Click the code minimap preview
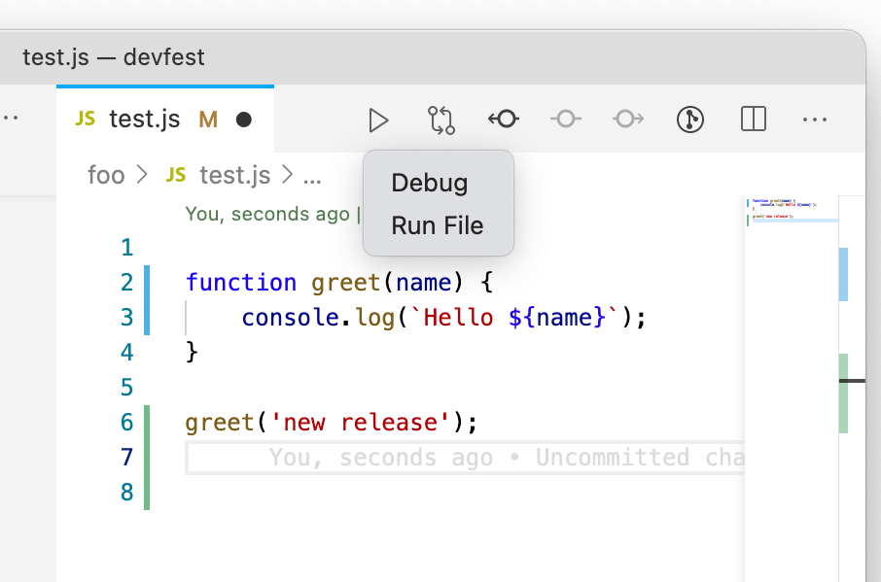Screen dimensions: 881x582 [790, 211]
